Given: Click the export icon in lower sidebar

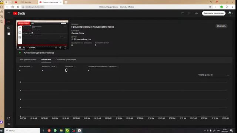Looking at the screenshot, I should pos(9,118).
